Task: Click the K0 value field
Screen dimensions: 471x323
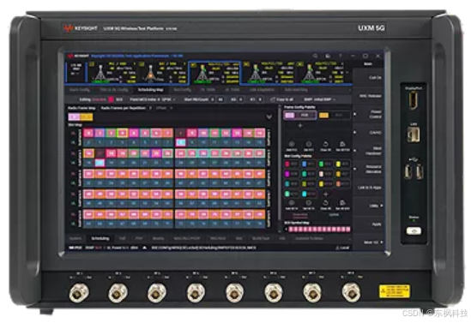Action: 240,99
